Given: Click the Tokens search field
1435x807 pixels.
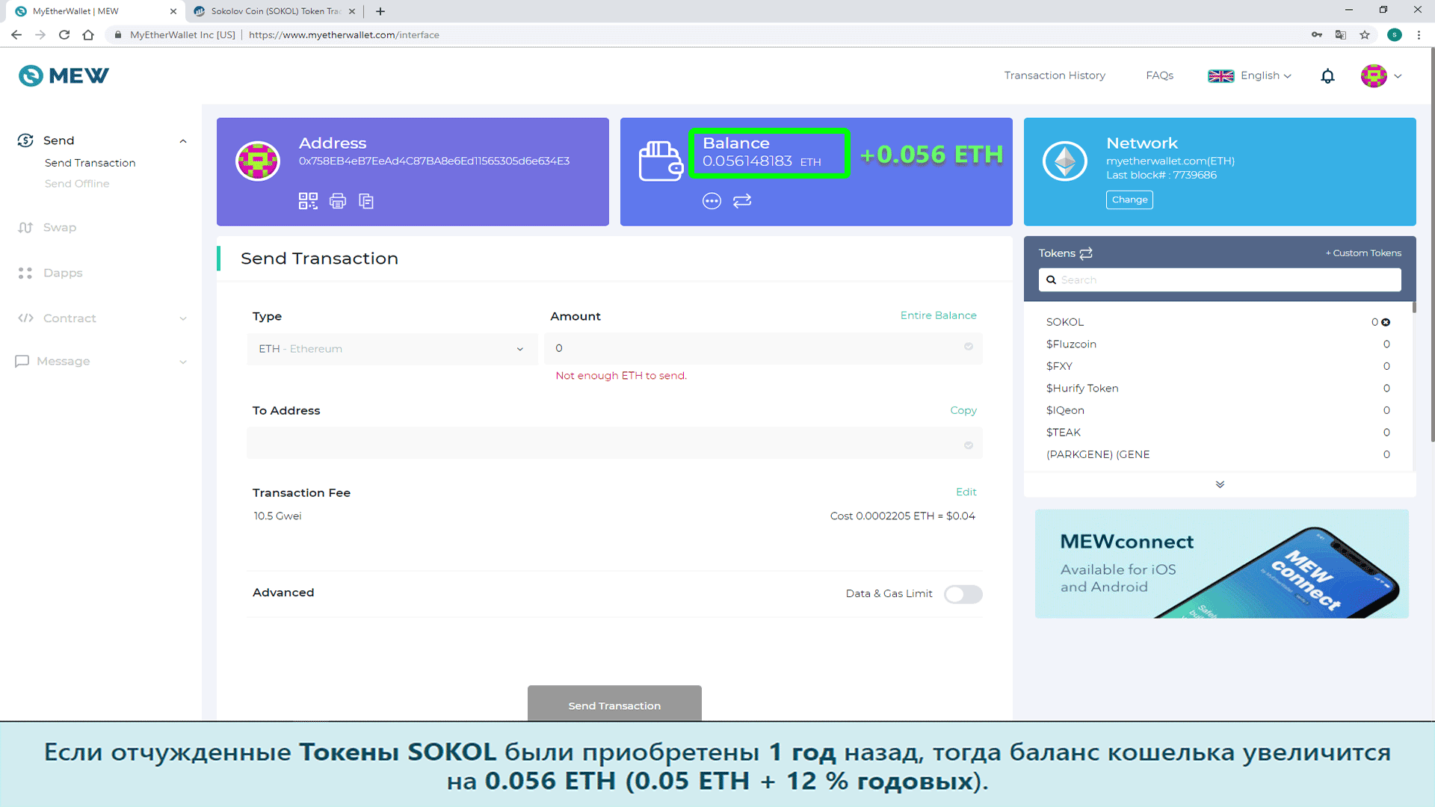Looking at the screenshot, I should pyautogui.click(x=1220, y=280).
